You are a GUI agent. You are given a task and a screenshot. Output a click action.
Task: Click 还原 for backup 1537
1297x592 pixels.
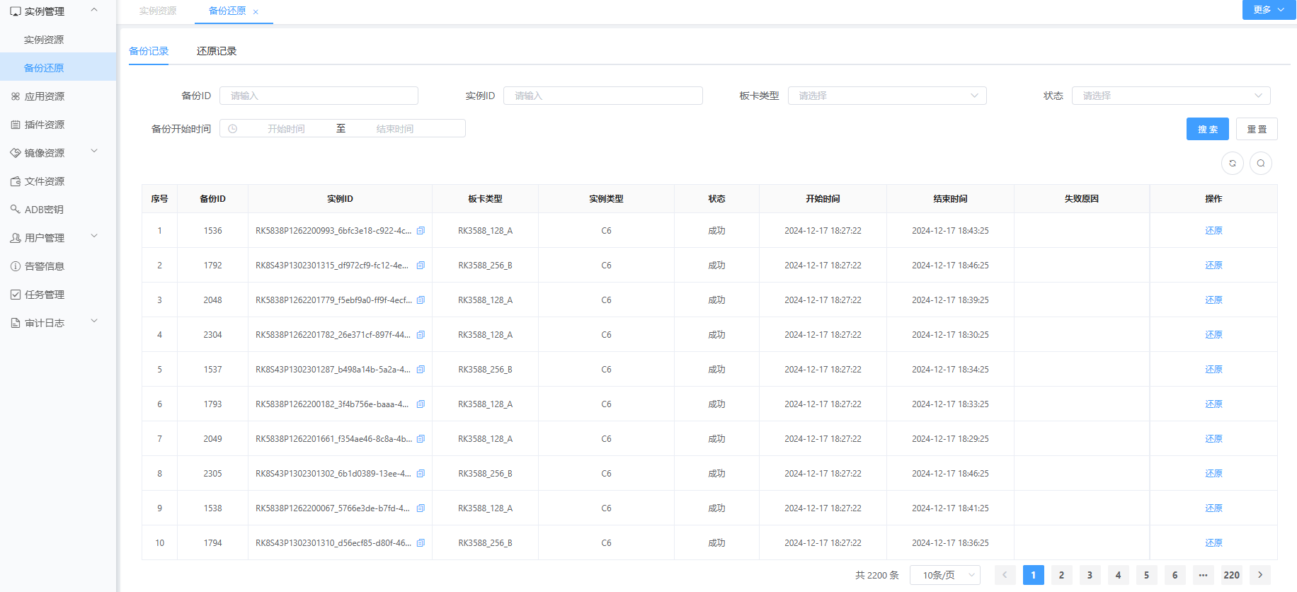[1213, 370]
